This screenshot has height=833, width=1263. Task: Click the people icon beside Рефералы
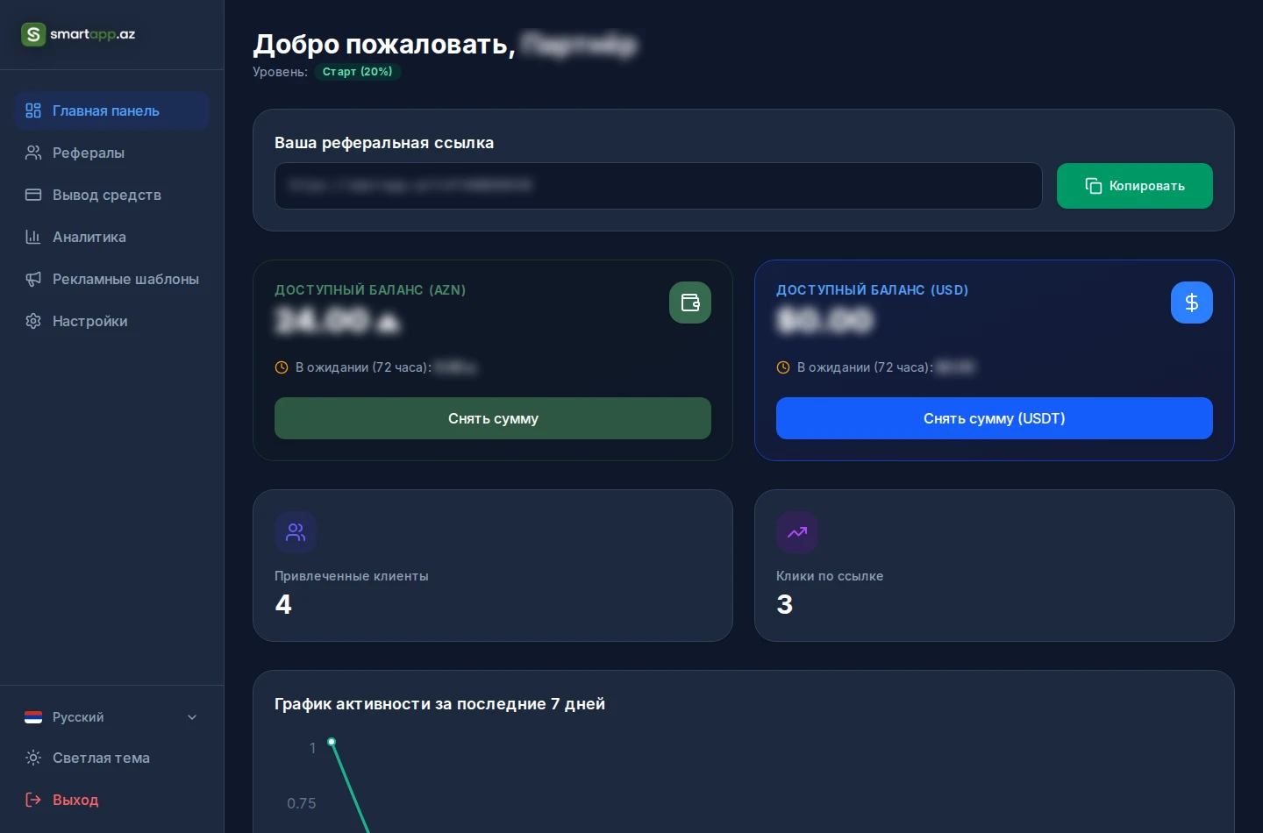pos(33,153)
